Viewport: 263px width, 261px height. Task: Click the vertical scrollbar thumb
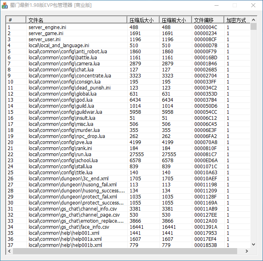(x=253, y=27)
